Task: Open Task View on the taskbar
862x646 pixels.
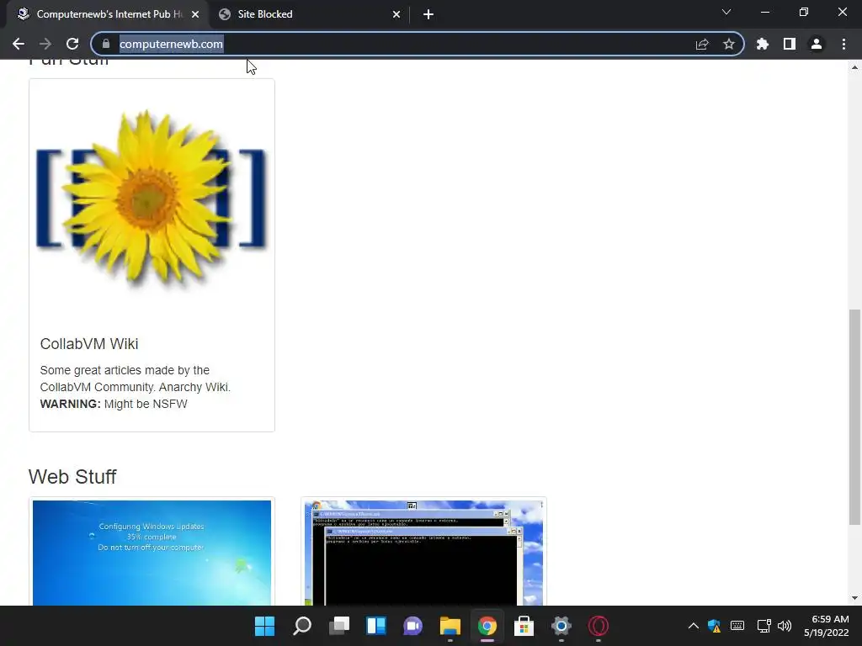Action: point(339,626)
